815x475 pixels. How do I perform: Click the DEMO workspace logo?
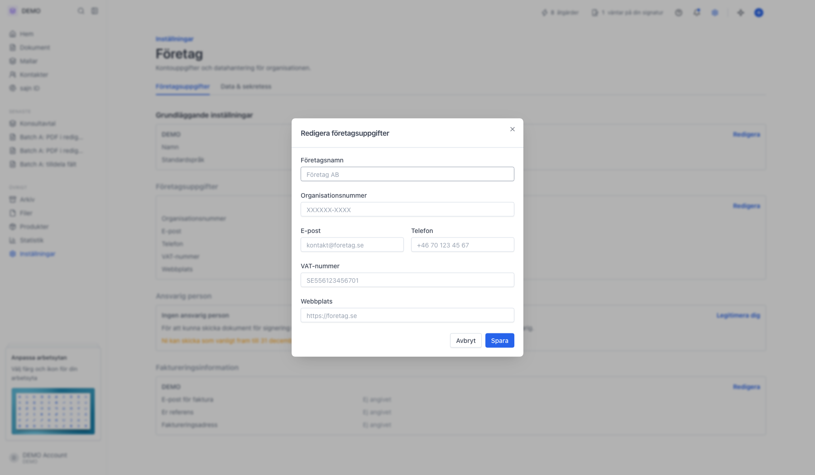pyautogui.click(x=13, y=11)
